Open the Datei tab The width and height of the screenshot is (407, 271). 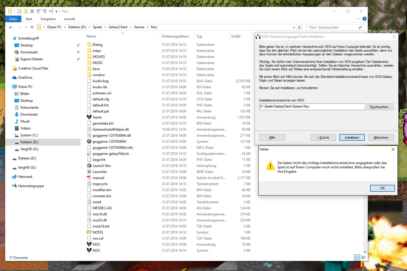[13, 19]
